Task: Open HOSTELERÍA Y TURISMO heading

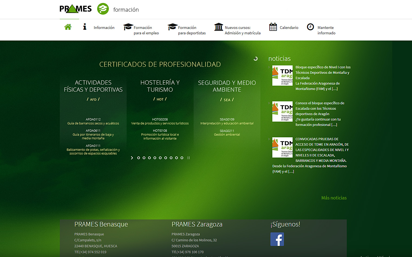Action: pyautogui.click(x=160, y=86)
